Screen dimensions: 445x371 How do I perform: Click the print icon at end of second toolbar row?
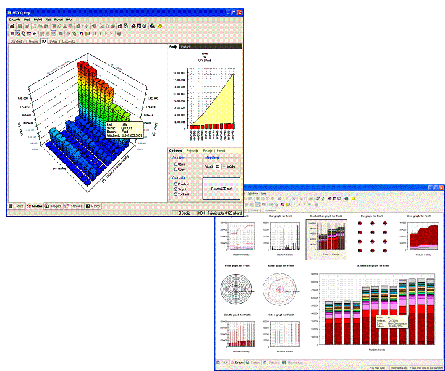click(119, 33)
